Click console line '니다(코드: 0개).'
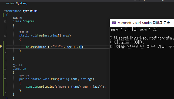Image resolution: width=174 pixels, height=99 pixels. (127, 42)
